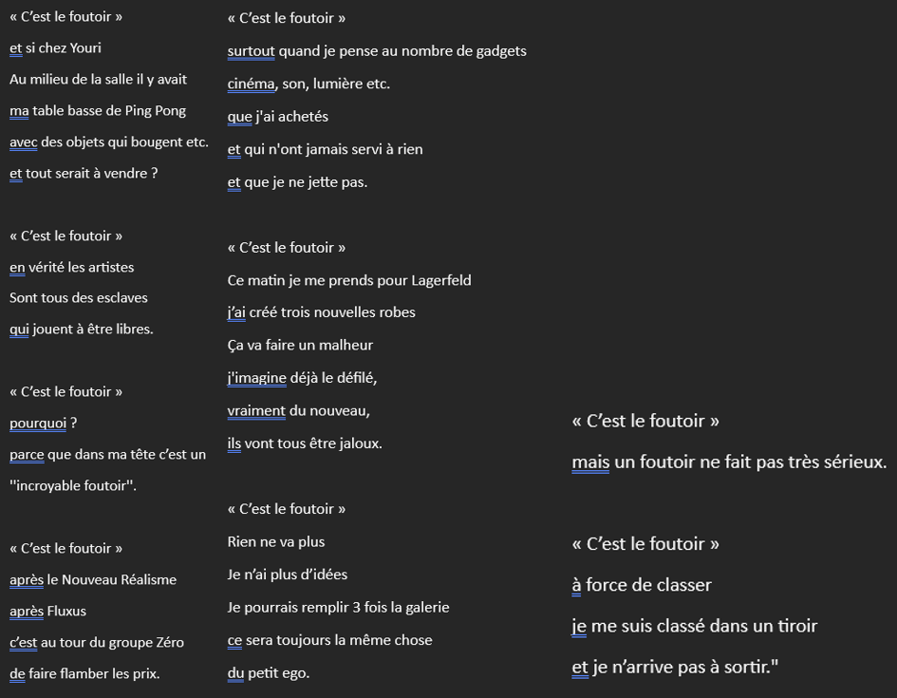Click the line "Au milieu de la salle il y avait"

(x=98, y=80)
